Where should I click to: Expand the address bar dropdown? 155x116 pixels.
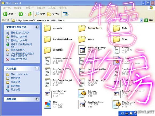pos(141,20)
